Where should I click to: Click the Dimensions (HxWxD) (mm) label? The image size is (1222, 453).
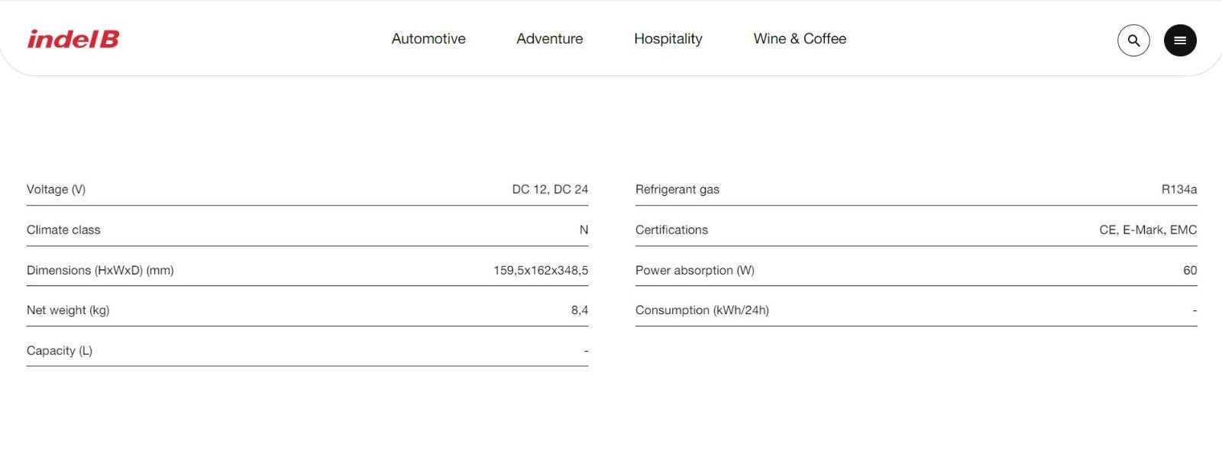click(x=100, y=270)
